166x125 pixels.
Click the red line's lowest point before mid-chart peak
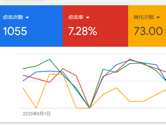(x=49, y=82)
